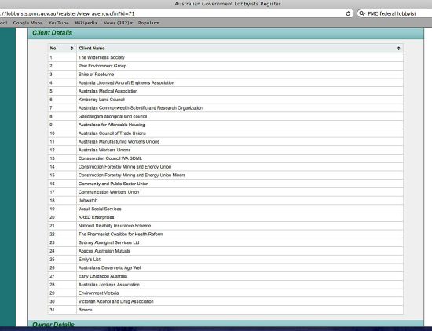Select Environment Victoria row
Screen dimensions: 432x331
point(225,293)
